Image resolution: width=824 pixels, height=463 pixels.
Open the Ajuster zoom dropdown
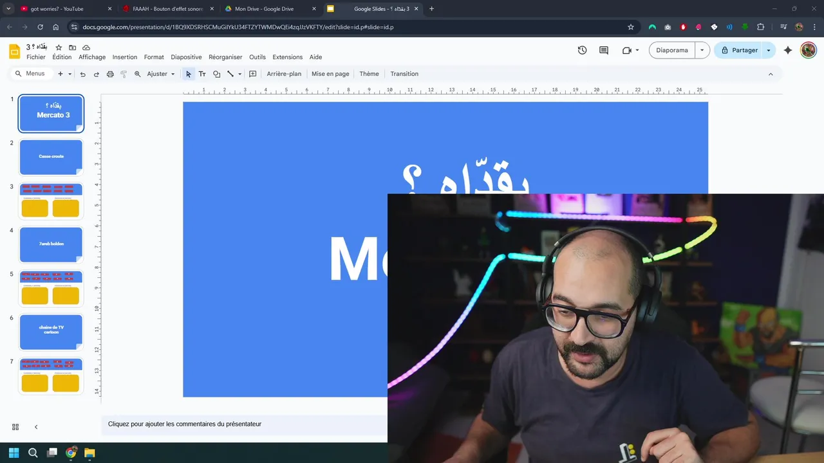tap(160, 74)
